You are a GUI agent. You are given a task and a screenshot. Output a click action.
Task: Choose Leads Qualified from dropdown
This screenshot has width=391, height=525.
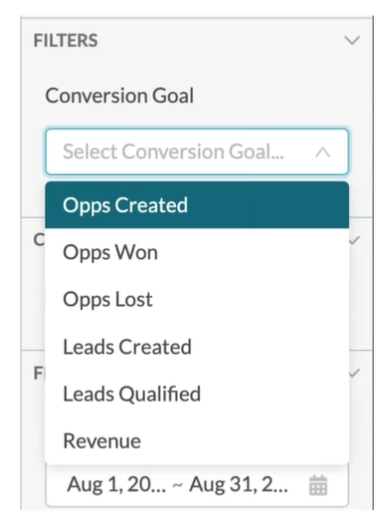click(x=197, y=394)
